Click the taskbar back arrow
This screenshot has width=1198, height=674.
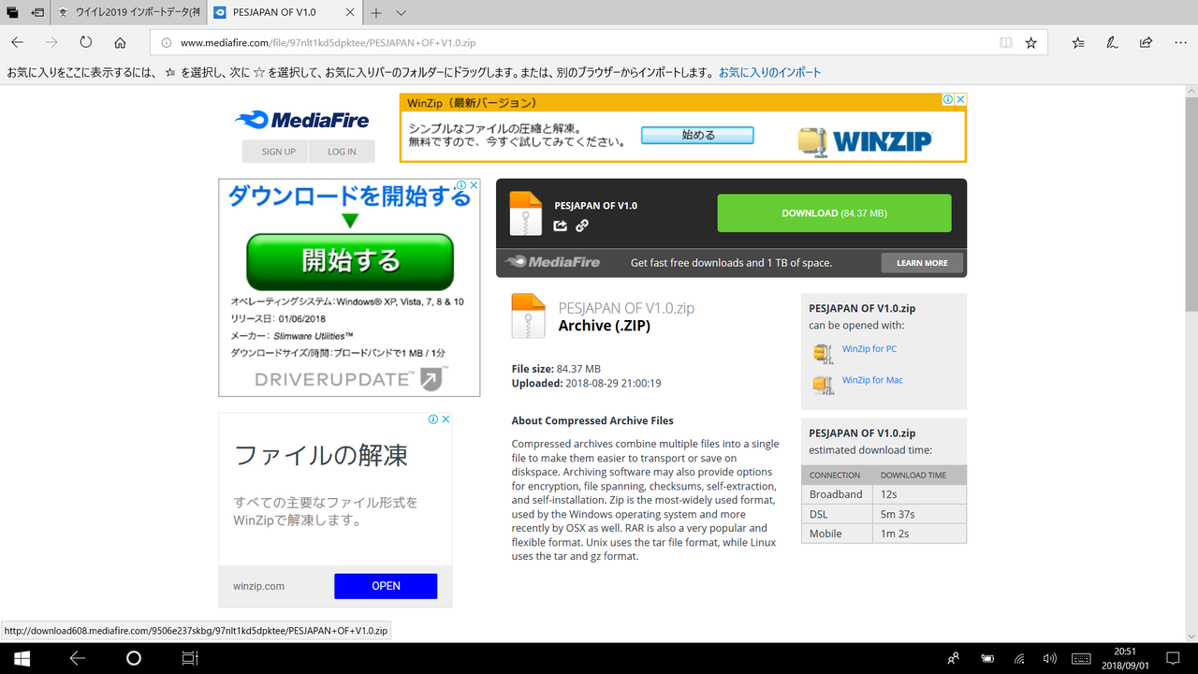[78, 658]
